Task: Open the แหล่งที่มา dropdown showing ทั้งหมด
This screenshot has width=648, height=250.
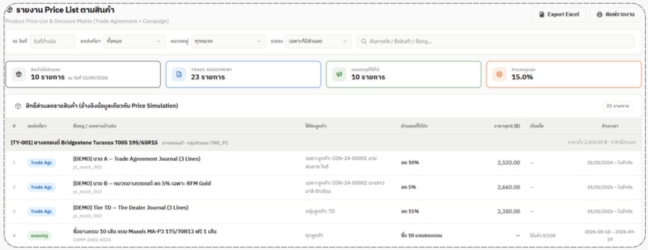Action: point(134,41)
